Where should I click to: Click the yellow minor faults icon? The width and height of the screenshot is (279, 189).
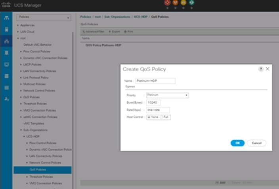point(183,3)
